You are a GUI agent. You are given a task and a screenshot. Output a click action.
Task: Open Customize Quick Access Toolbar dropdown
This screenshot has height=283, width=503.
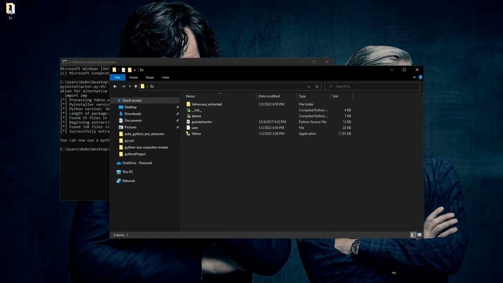pyautogui.click(x=135, y=70)
